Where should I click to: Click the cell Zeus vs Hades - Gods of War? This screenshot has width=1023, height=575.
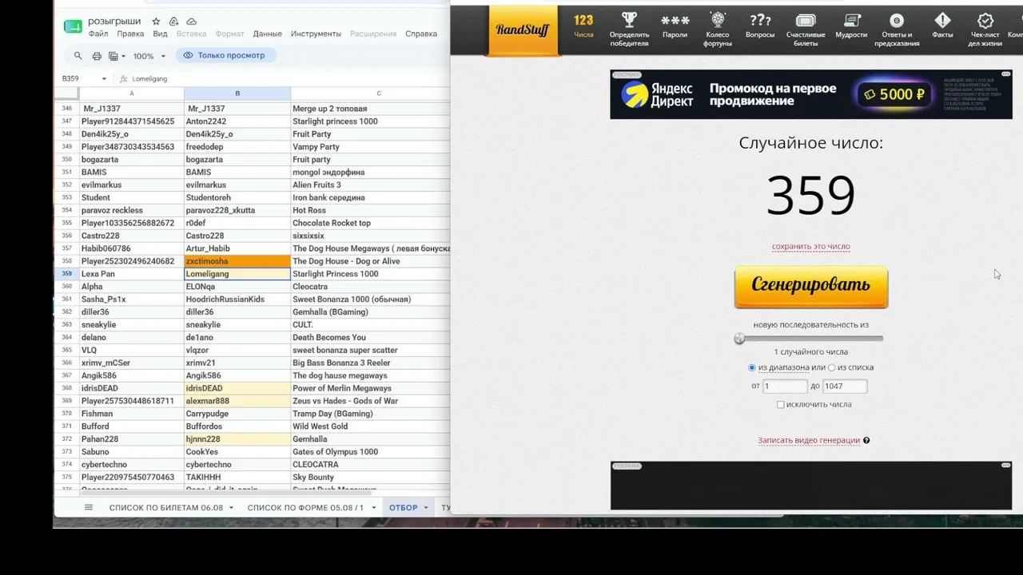pos(371,401)
